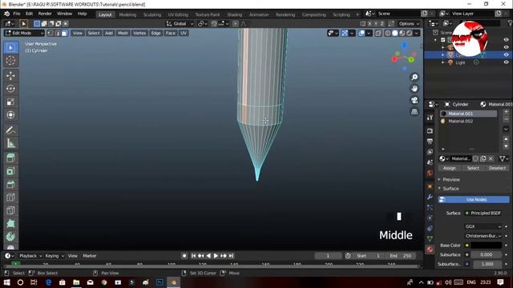Expand the Preview panel
The height and width of the screenshot is (288, 513).
tap(450, 179)
